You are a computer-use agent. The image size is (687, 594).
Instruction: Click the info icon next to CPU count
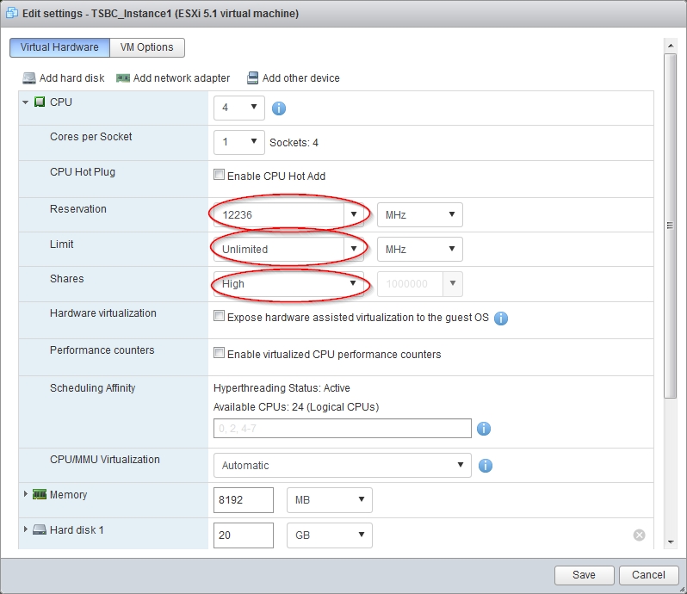click(278, 108)
